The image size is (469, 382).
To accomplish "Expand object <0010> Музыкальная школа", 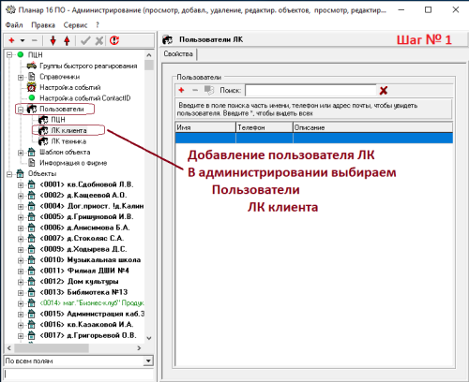I will (x=21, y=260).
